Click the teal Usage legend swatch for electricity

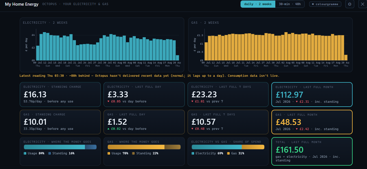point(25,153)
